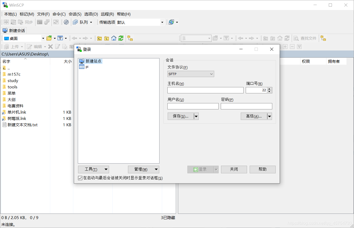Click the remote minus unselect-files icon
354x228 pixels.
pos(292,47)
